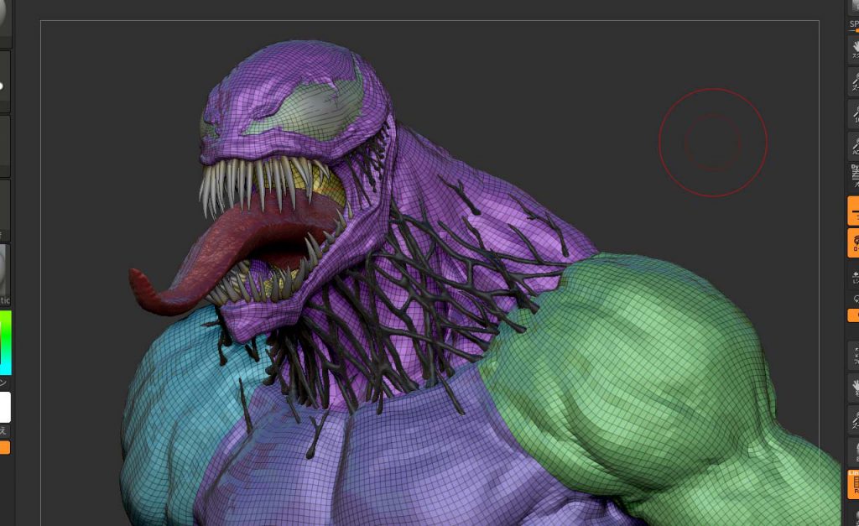Click the Rotate view icon above Line Fill
The height and width of the screenshot is (526, 859).
853,450
